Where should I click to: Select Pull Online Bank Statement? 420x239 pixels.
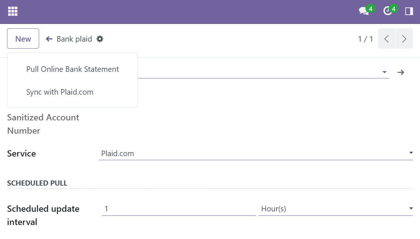point(72,69)
